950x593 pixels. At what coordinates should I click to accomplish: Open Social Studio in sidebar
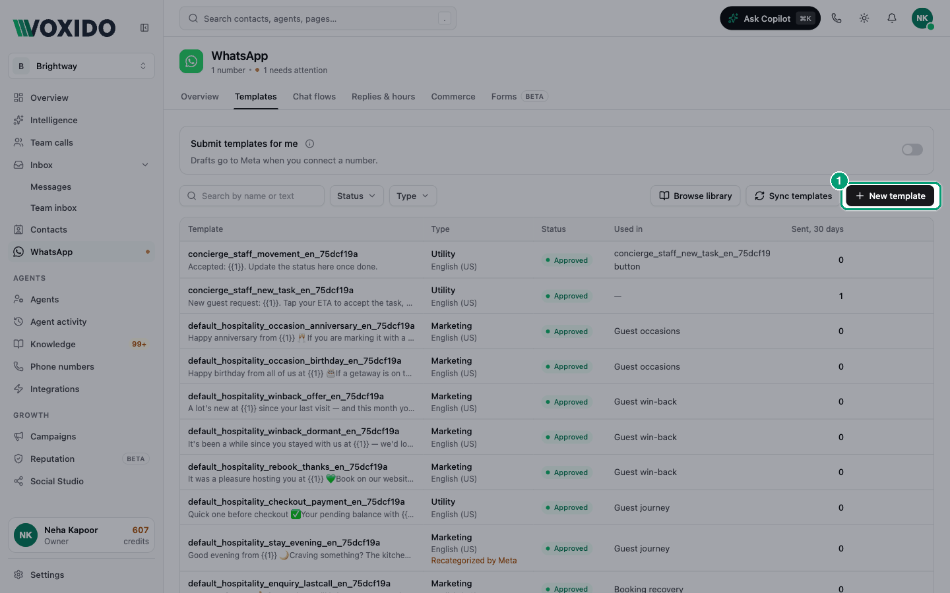coord(82,481)
